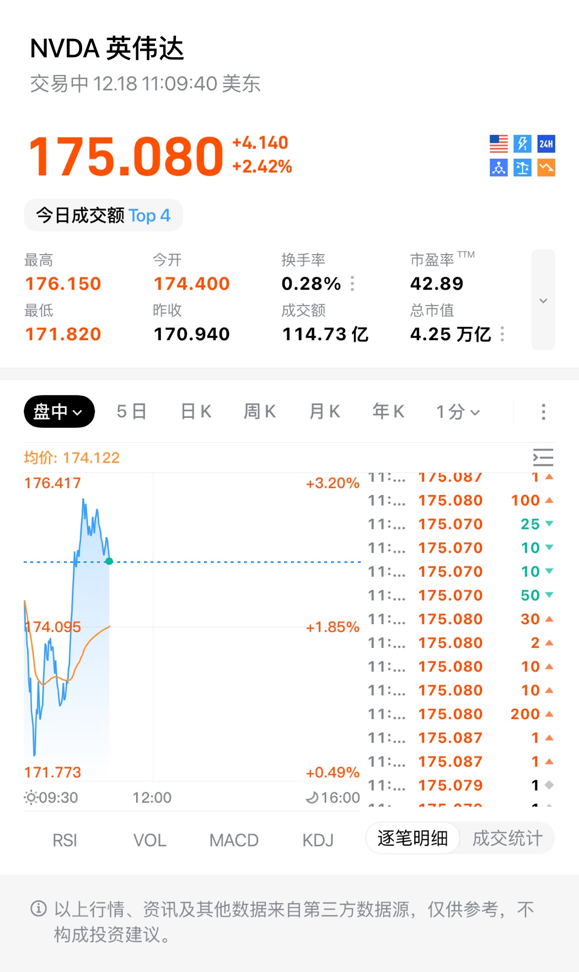Select the 5日 chart tab
This screenshot has width=579, height=972.
(131, 412)
